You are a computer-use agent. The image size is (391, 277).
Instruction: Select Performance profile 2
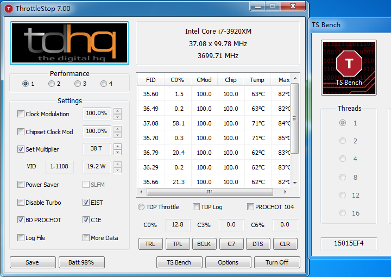point(52,84)
